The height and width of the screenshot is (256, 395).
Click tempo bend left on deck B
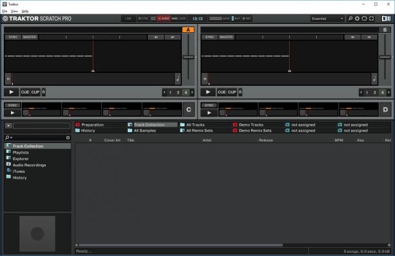point(352,37)
